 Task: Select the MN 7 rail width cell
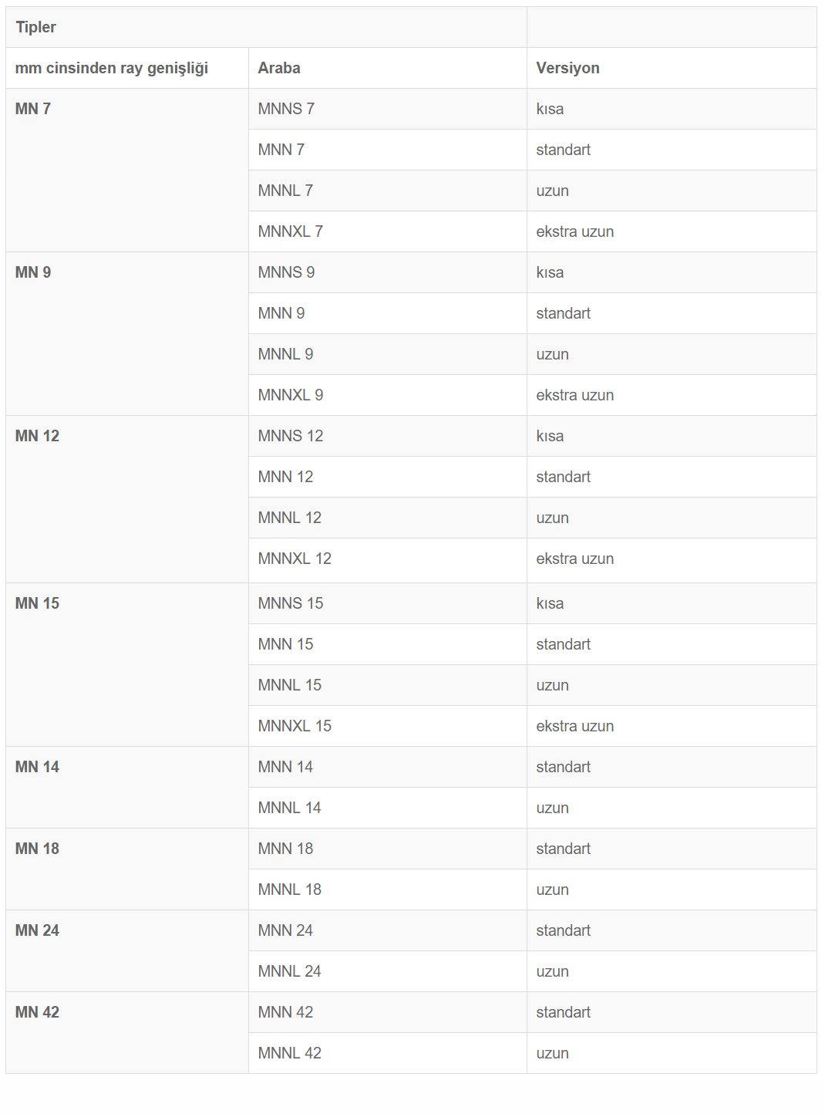tap(33, 109)
